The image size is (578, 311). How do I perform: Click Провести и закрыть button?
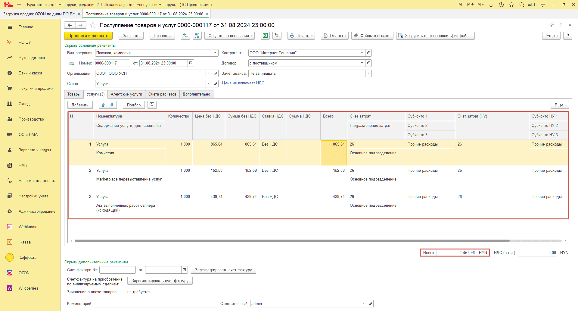click(88, 36)
